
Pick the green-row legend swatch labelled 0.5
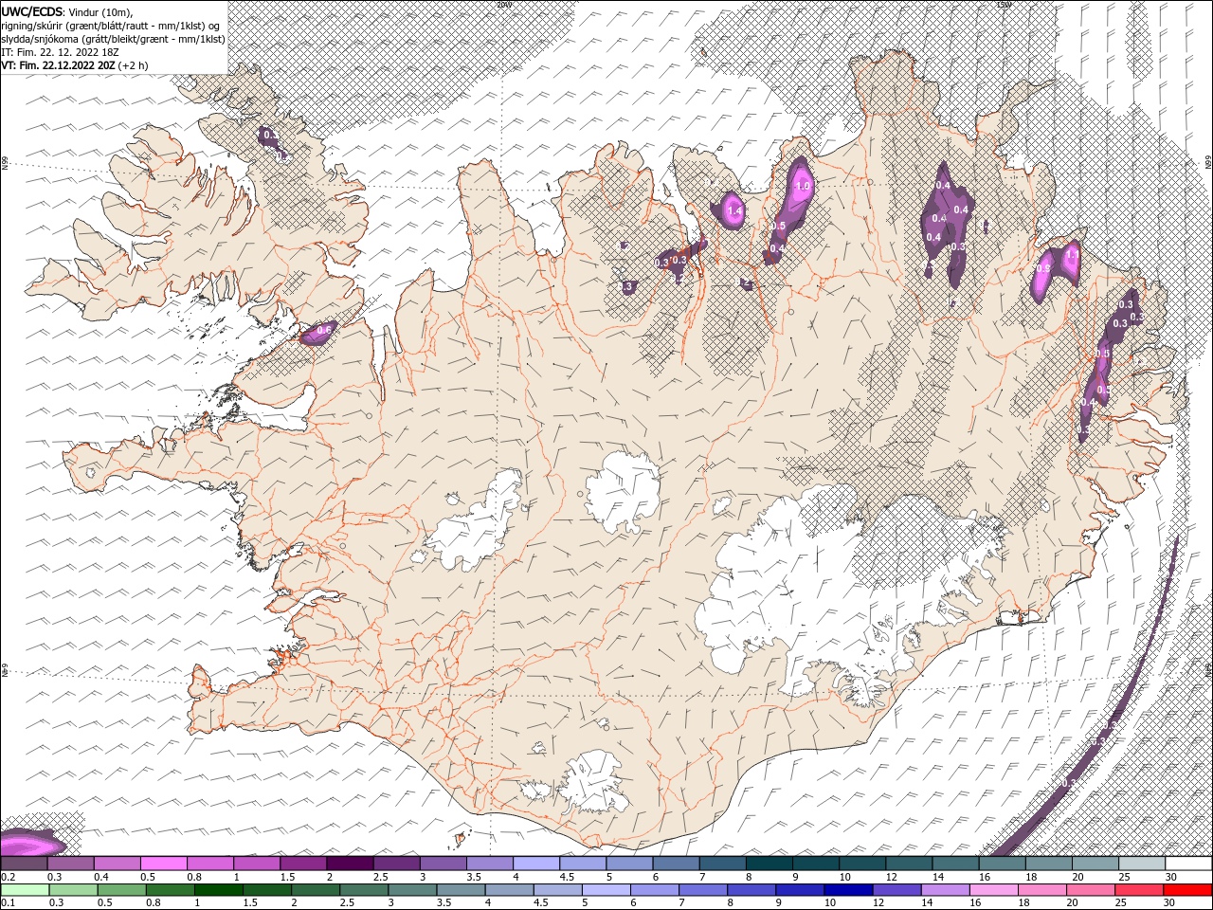[x=122, y=890]
